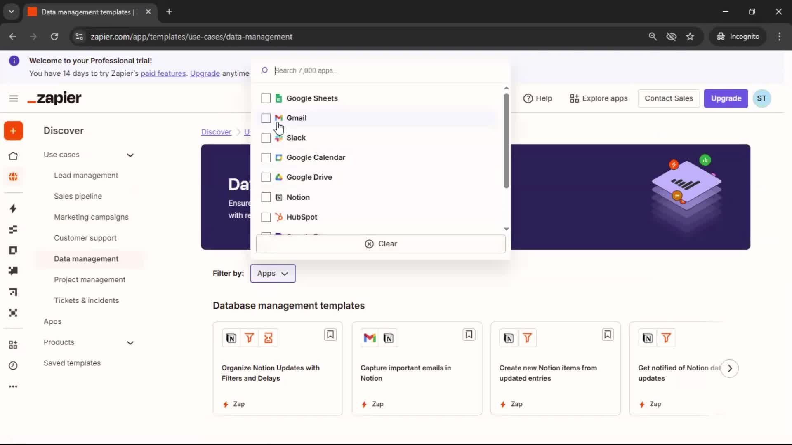Click the browser zoom magnifier icon
Image resolution: width=792 pixels, height=445 pixels.
pyautogui.click(x=653, y=37)
